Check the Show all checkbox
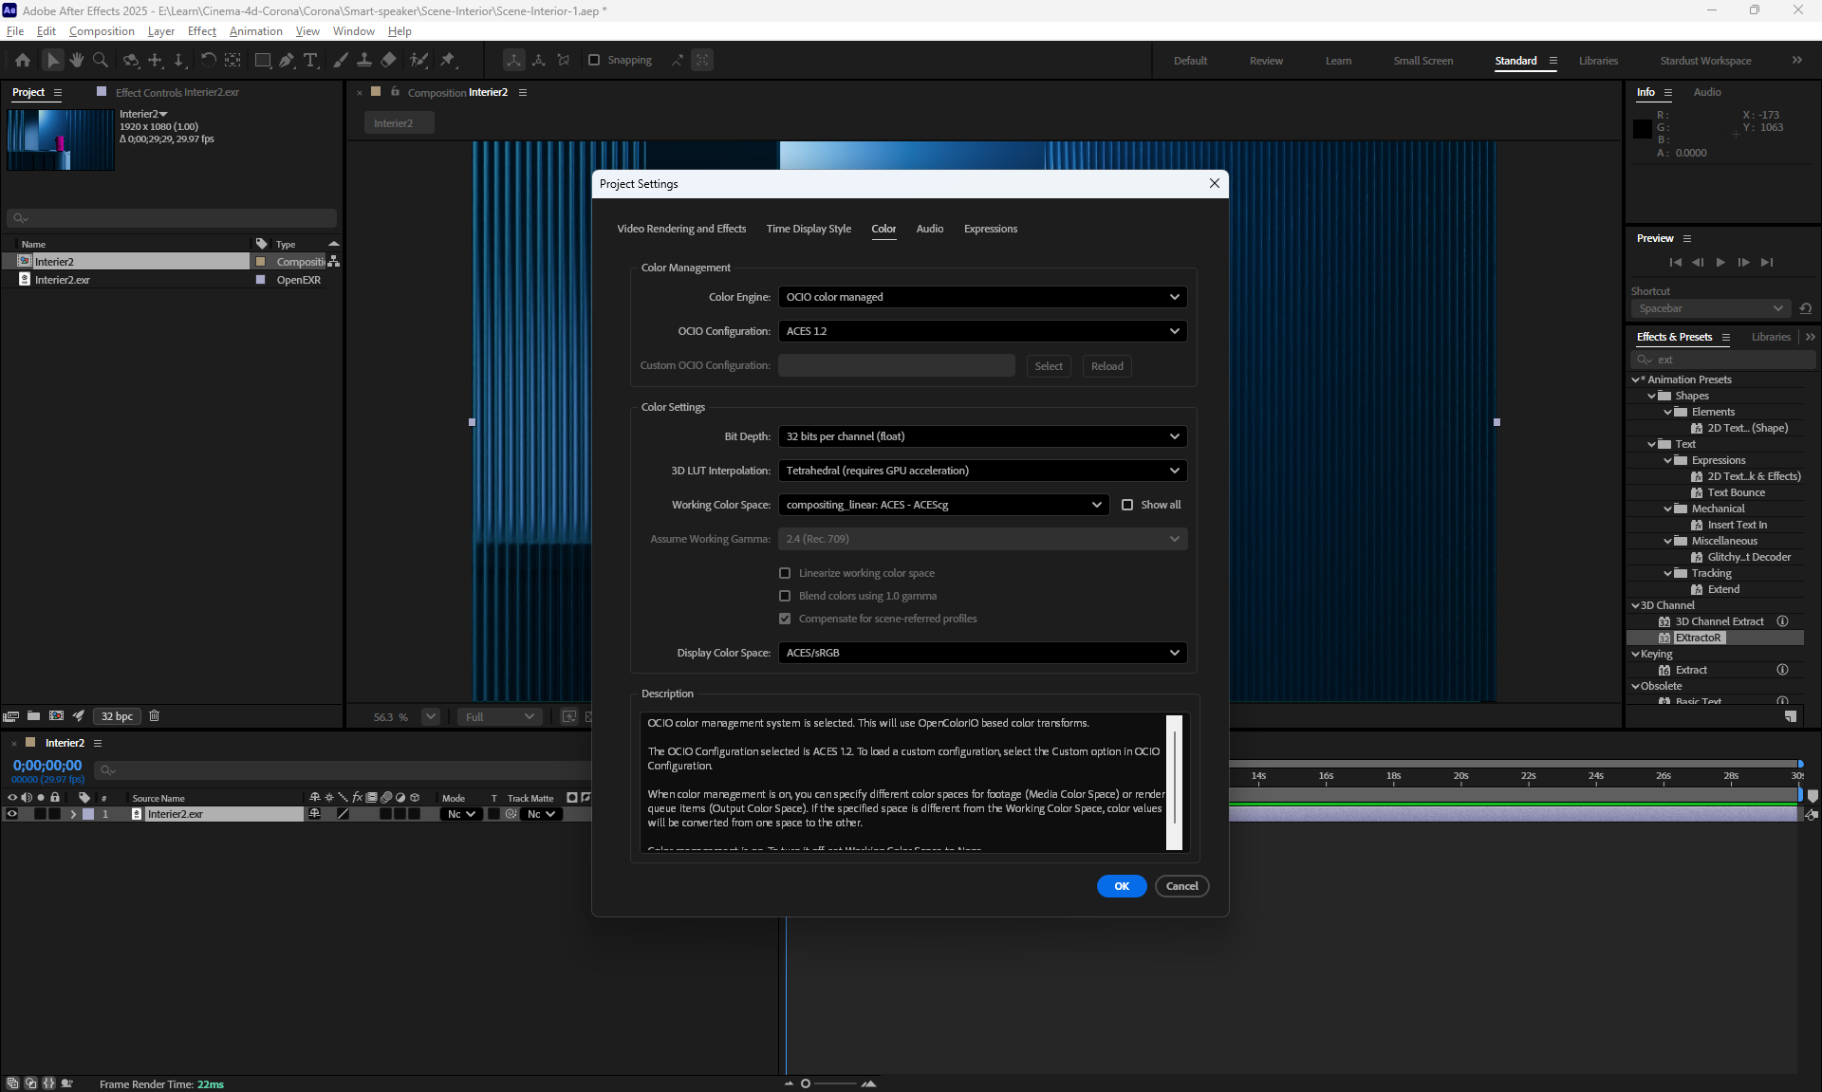 [1127, 505]
